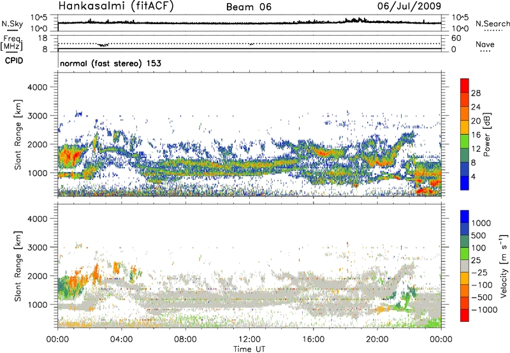
Task: Click the title text 'Hankasalmi (fitACF)'
Action: point(116,6)
